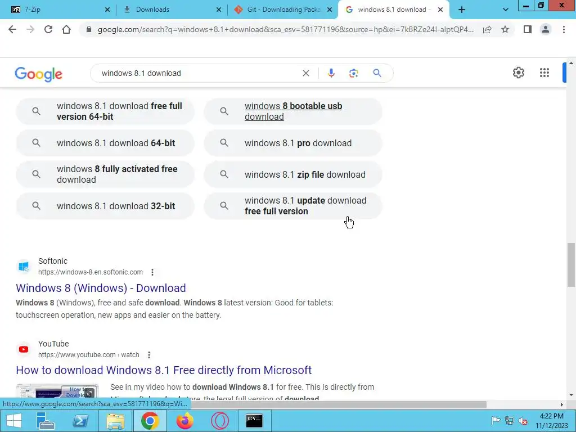Open Windows Start menu

(x=13, y=421)
